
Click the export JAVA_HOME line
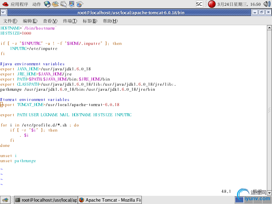click(x=46, y=69)
